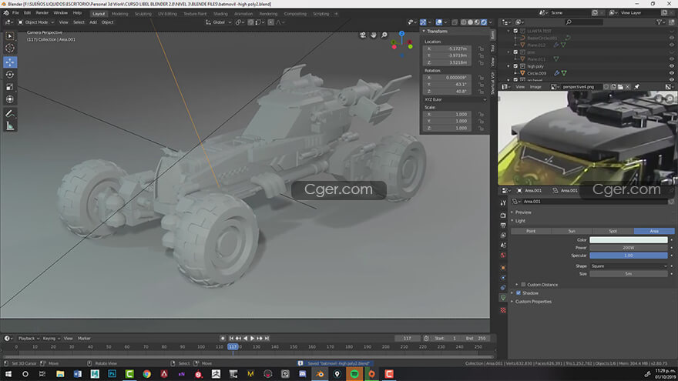Switch to the Shading workspace tab
This screenshot has width=678, height=381.
point(220,14)
